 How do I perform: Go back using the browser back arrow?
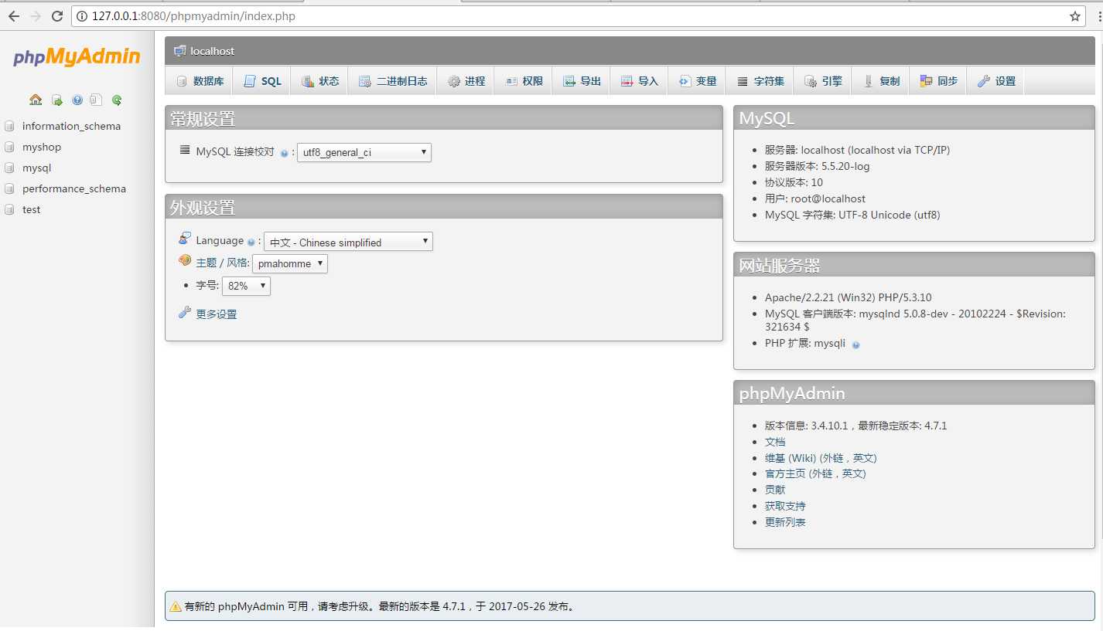click(13, 16)
